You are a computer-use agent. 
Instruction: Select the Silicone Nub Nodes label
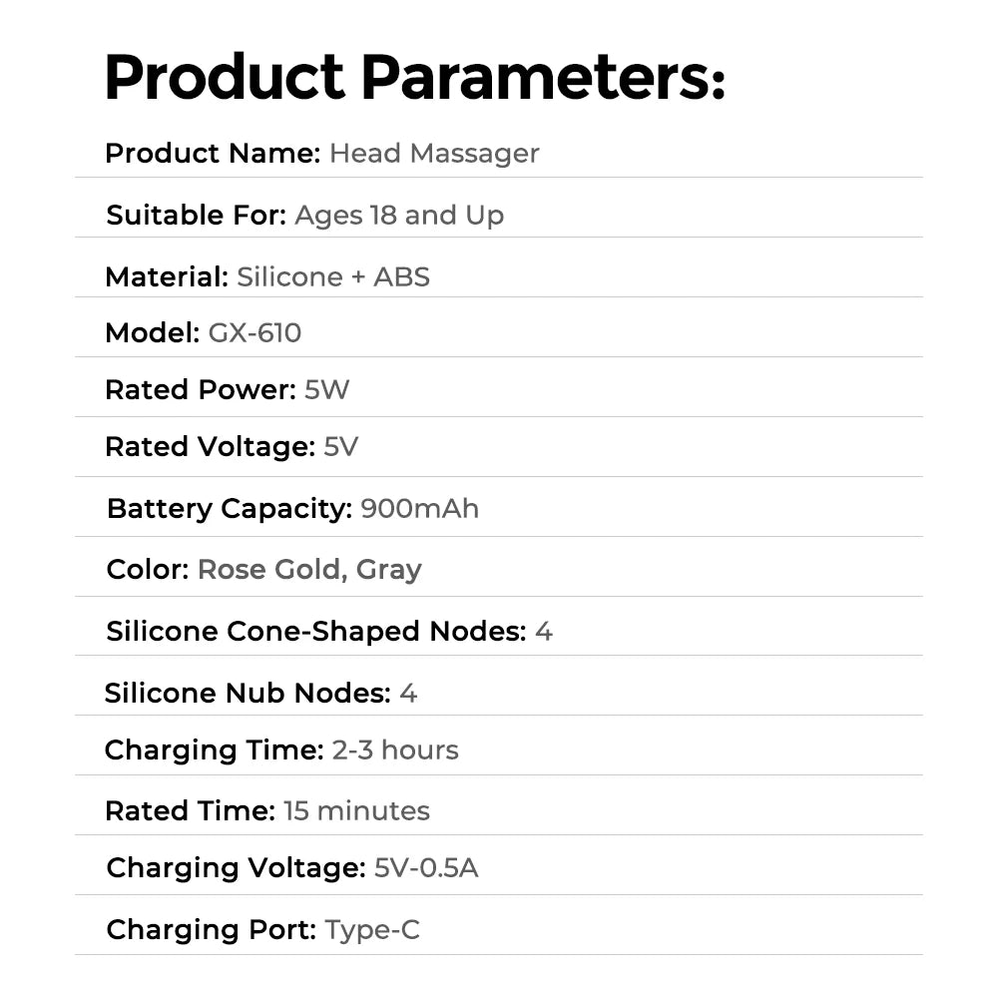[248, 693]
